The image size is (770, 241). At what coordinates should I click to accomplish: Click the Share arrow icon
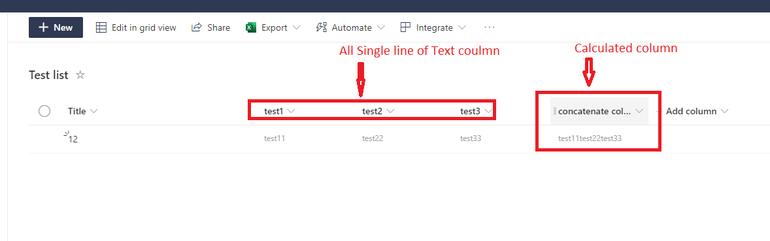click(x=197, y=27)
